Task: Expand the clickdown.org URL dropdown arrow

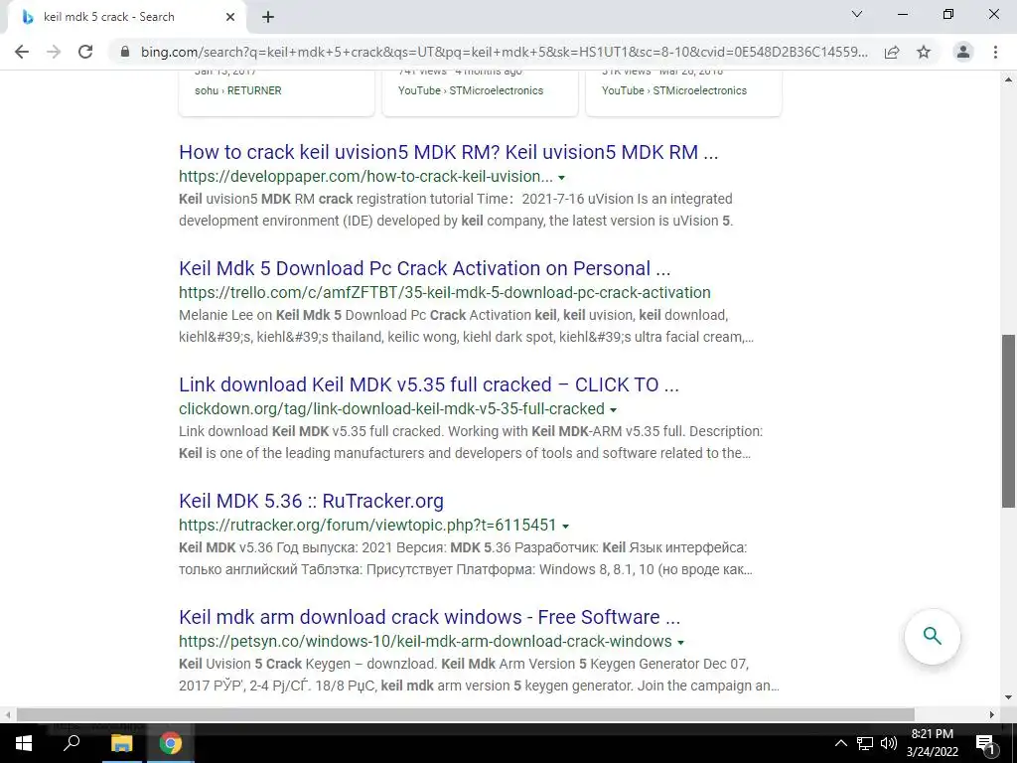Action: point(613,410)
